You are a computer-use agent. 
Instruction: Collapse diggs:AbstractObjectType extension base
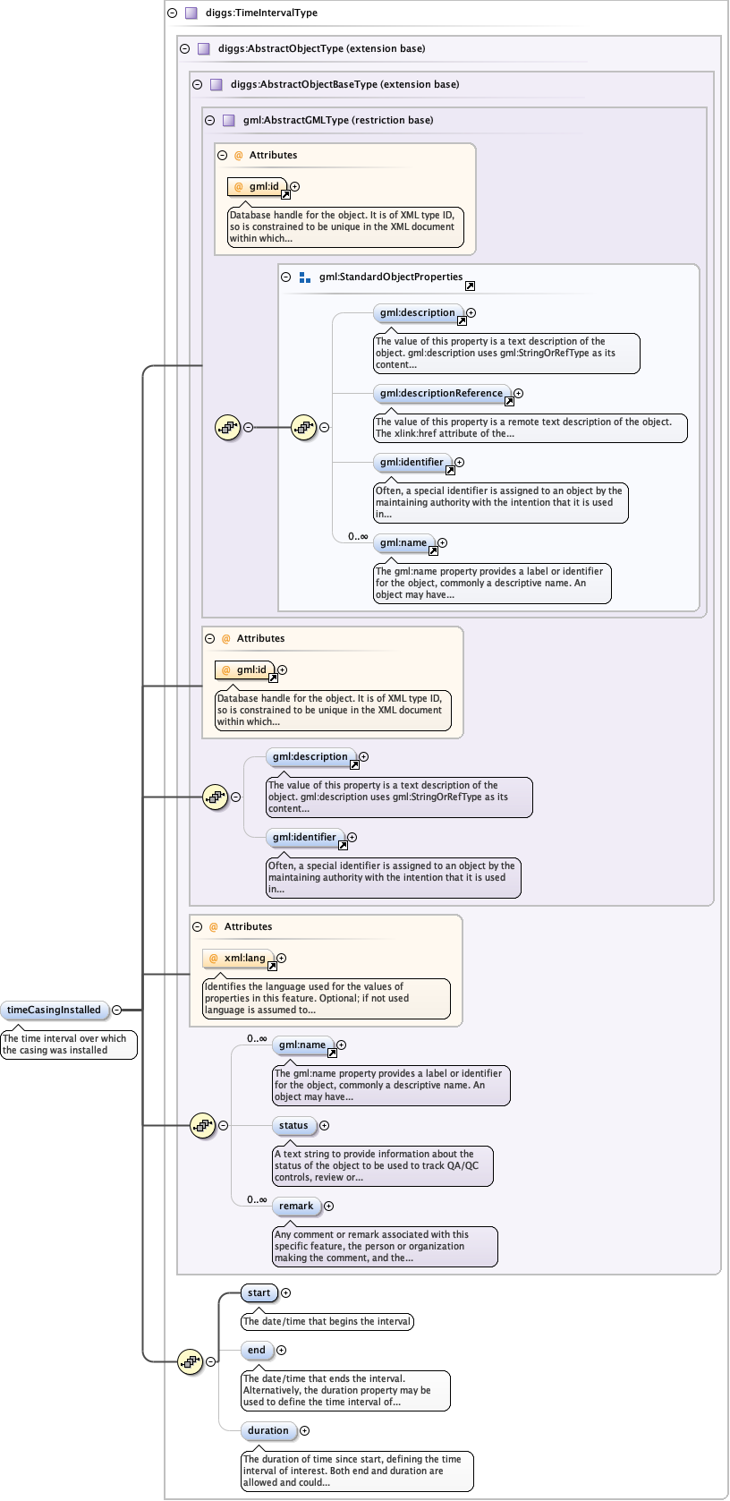184,49
